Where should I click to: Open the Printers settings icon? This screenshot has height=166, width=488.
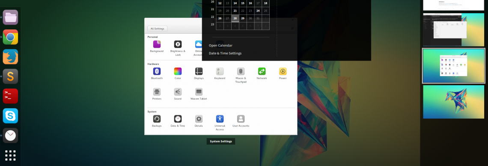click(157, 92)
